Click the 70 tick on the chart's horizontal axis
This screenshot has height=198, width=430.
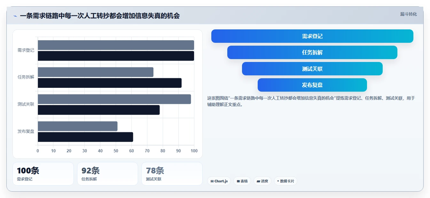(x=147, y=151)
